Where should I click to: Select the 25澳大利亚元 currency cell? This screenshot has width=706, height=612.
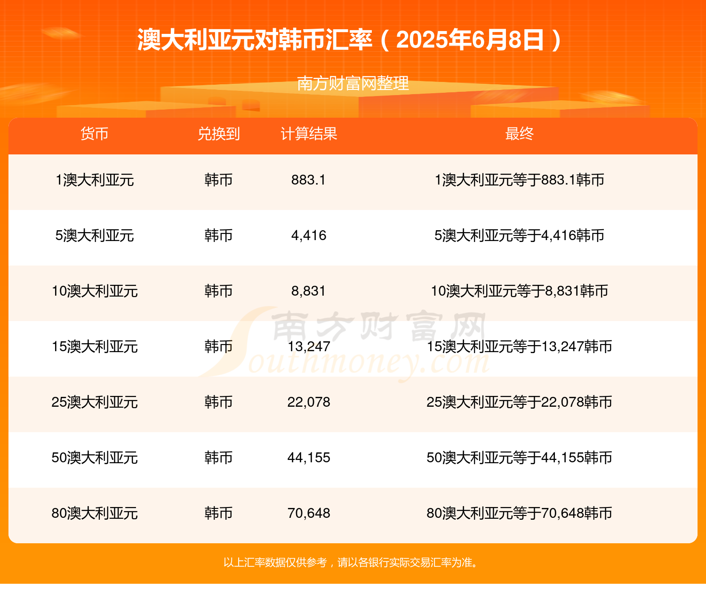95,402
